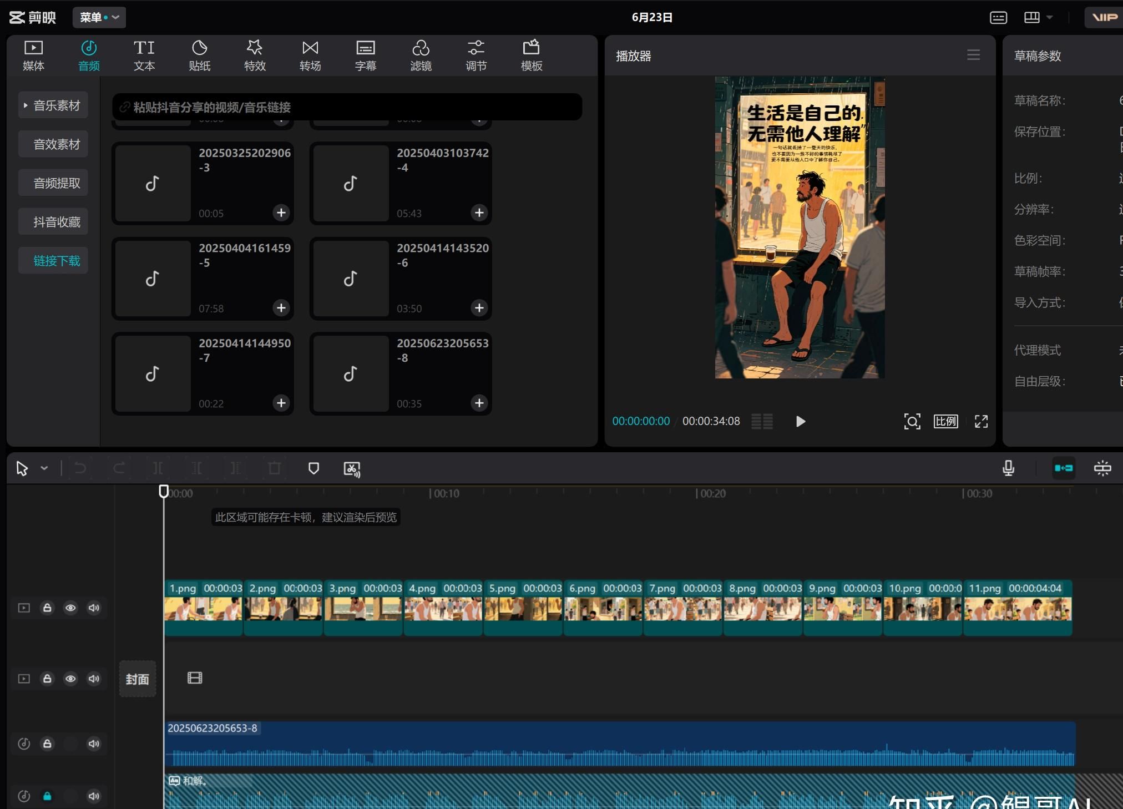The width and height of the screenshot is (1123, 809).
Task: Expand the 音乐素材 category
Action: click(53, 105)
